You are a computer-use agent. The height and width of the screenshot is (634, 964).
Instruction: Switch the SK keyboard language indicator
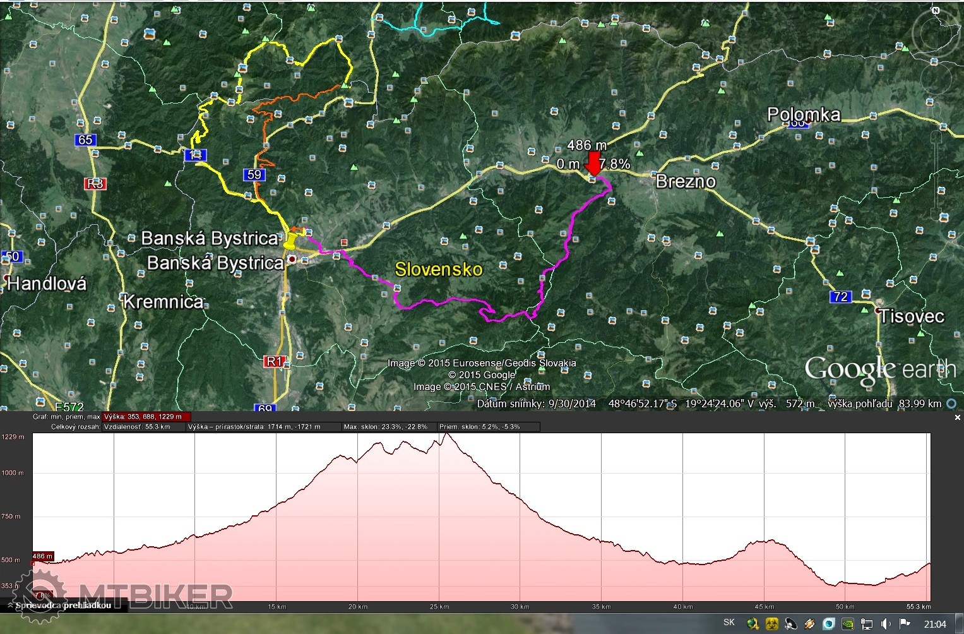(729, 623)
